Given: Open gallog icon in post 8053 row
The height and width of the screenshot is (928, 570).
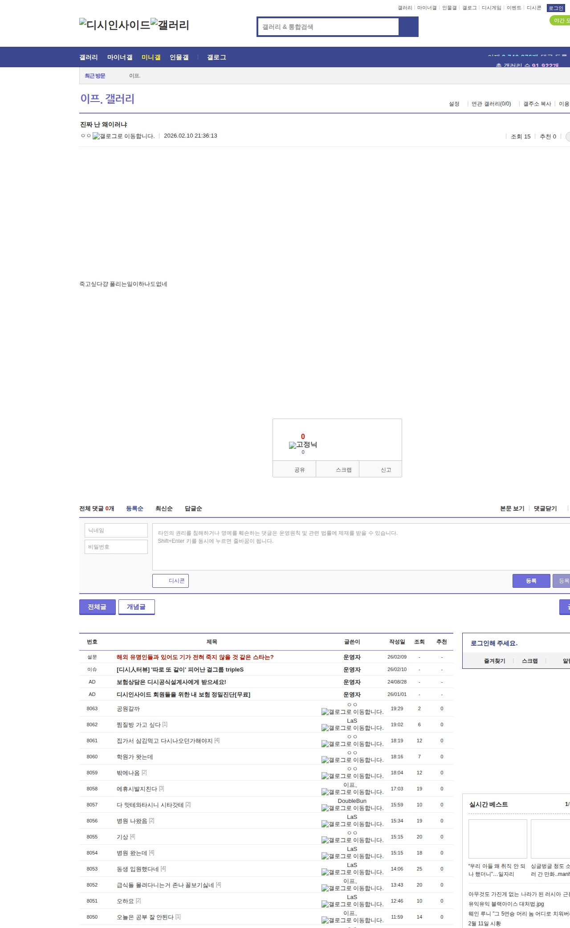Looking at the screenshot, I should (353, 872).
